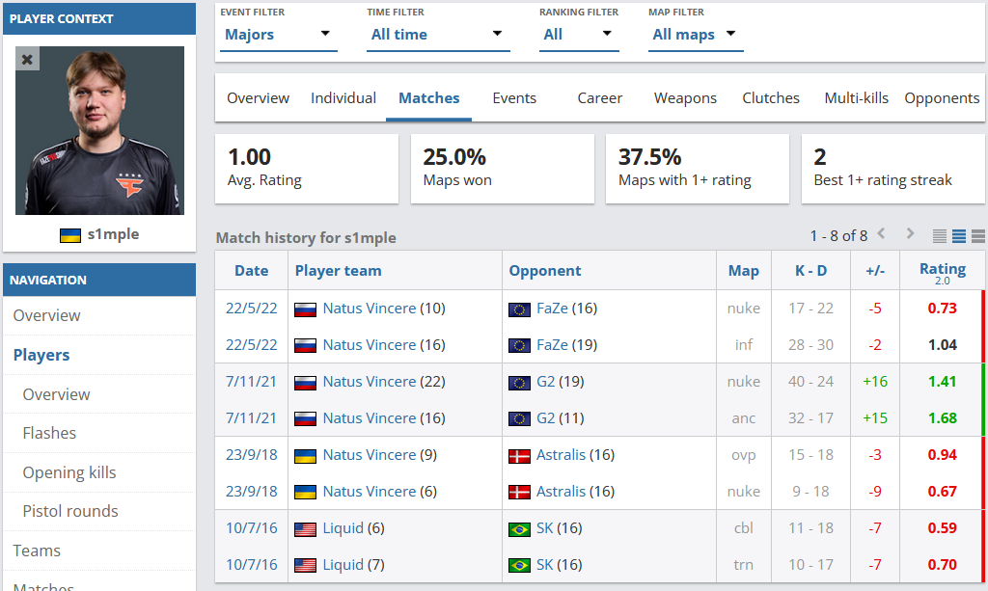Sort table by +/- column
The image size is (988, 591).
click(875, 271)
